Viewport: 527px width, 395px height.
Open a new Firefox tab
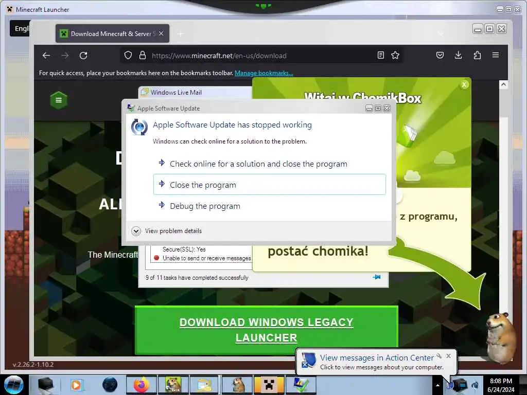(x=181, y=34)
